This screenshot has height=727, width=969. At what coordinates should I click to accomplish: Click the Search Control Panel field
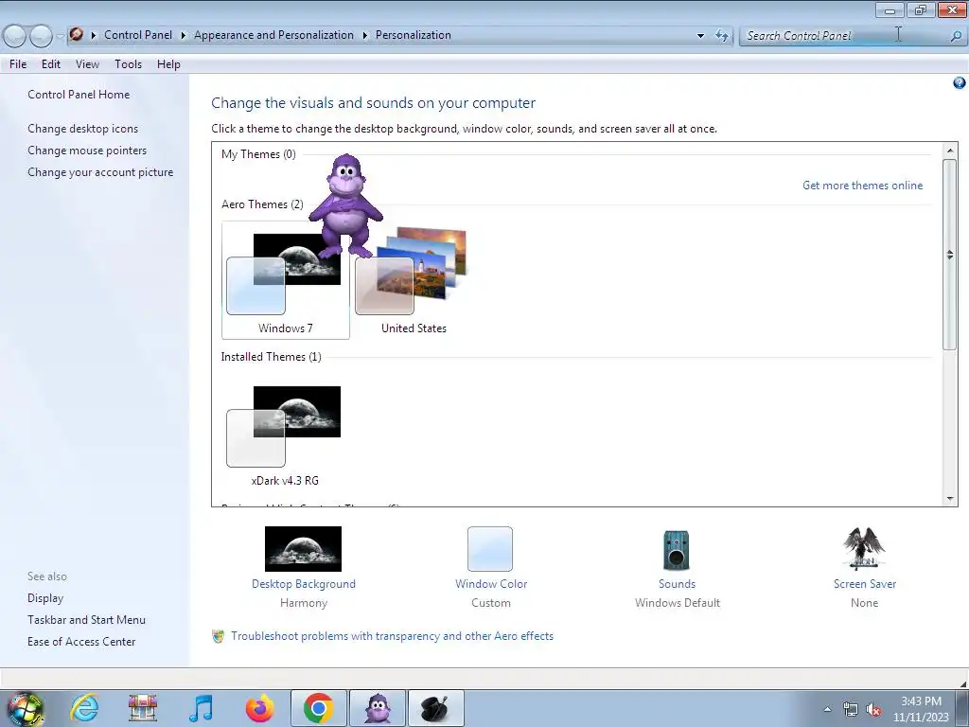844,36
